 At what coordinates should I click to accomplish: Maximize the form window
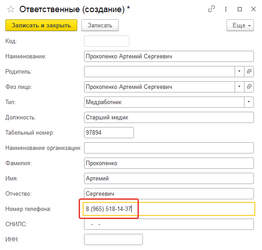click(240, 9)
